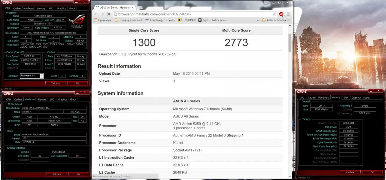Switch Memory window to the CPU tab
386x180 pixels.
tap(302, 97)
